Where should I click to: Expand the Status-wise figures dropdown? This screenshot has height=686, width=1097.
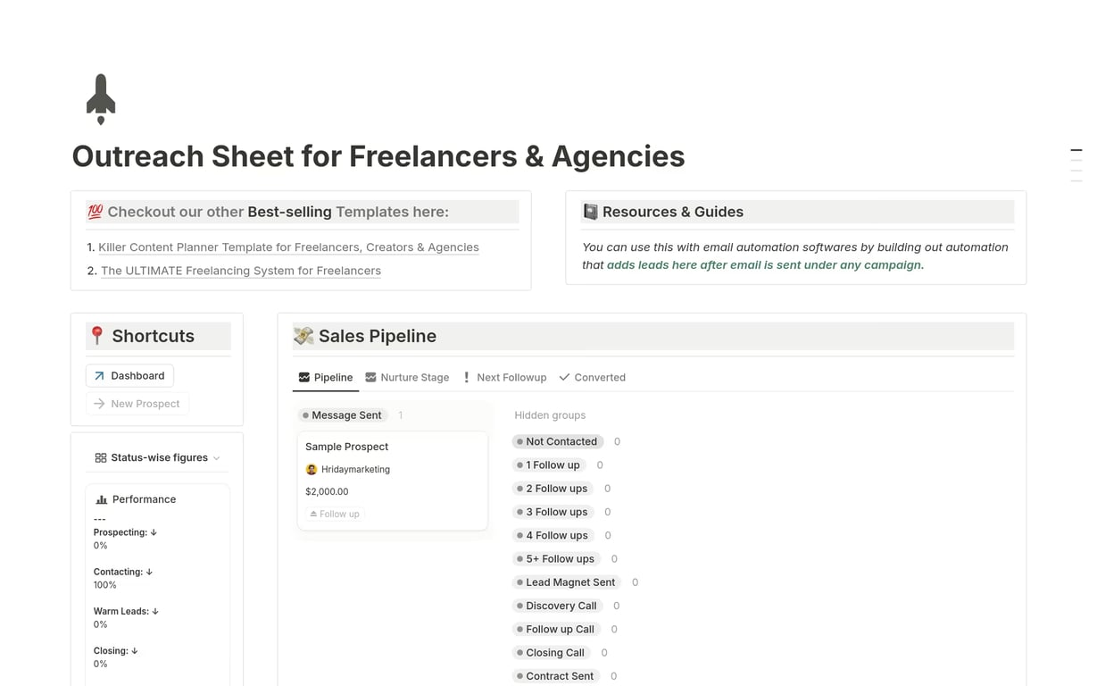pos(217,458)
